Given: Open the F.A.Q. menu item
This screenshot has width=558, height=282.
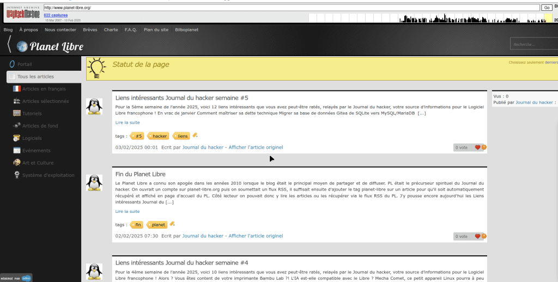Looking at the screenshot, I should pos(131,30).
